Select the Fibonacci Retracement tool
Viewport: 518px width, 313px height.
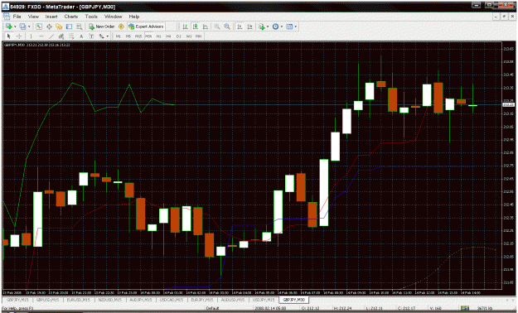click(x=71, y=36)
